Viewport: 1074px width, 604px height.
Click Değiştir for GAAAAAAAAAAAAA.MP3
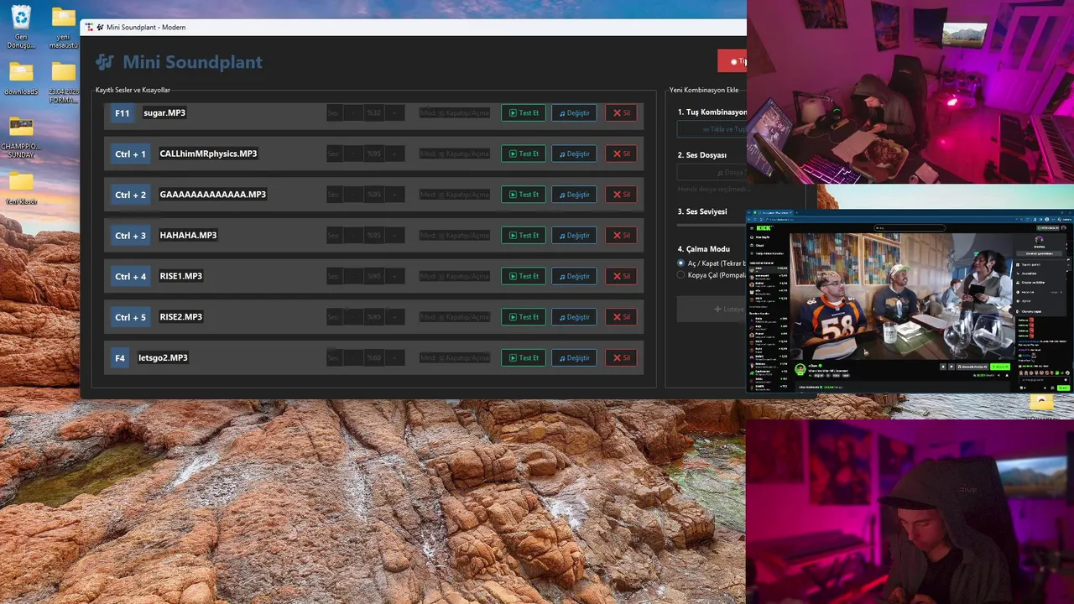point(574,195)
